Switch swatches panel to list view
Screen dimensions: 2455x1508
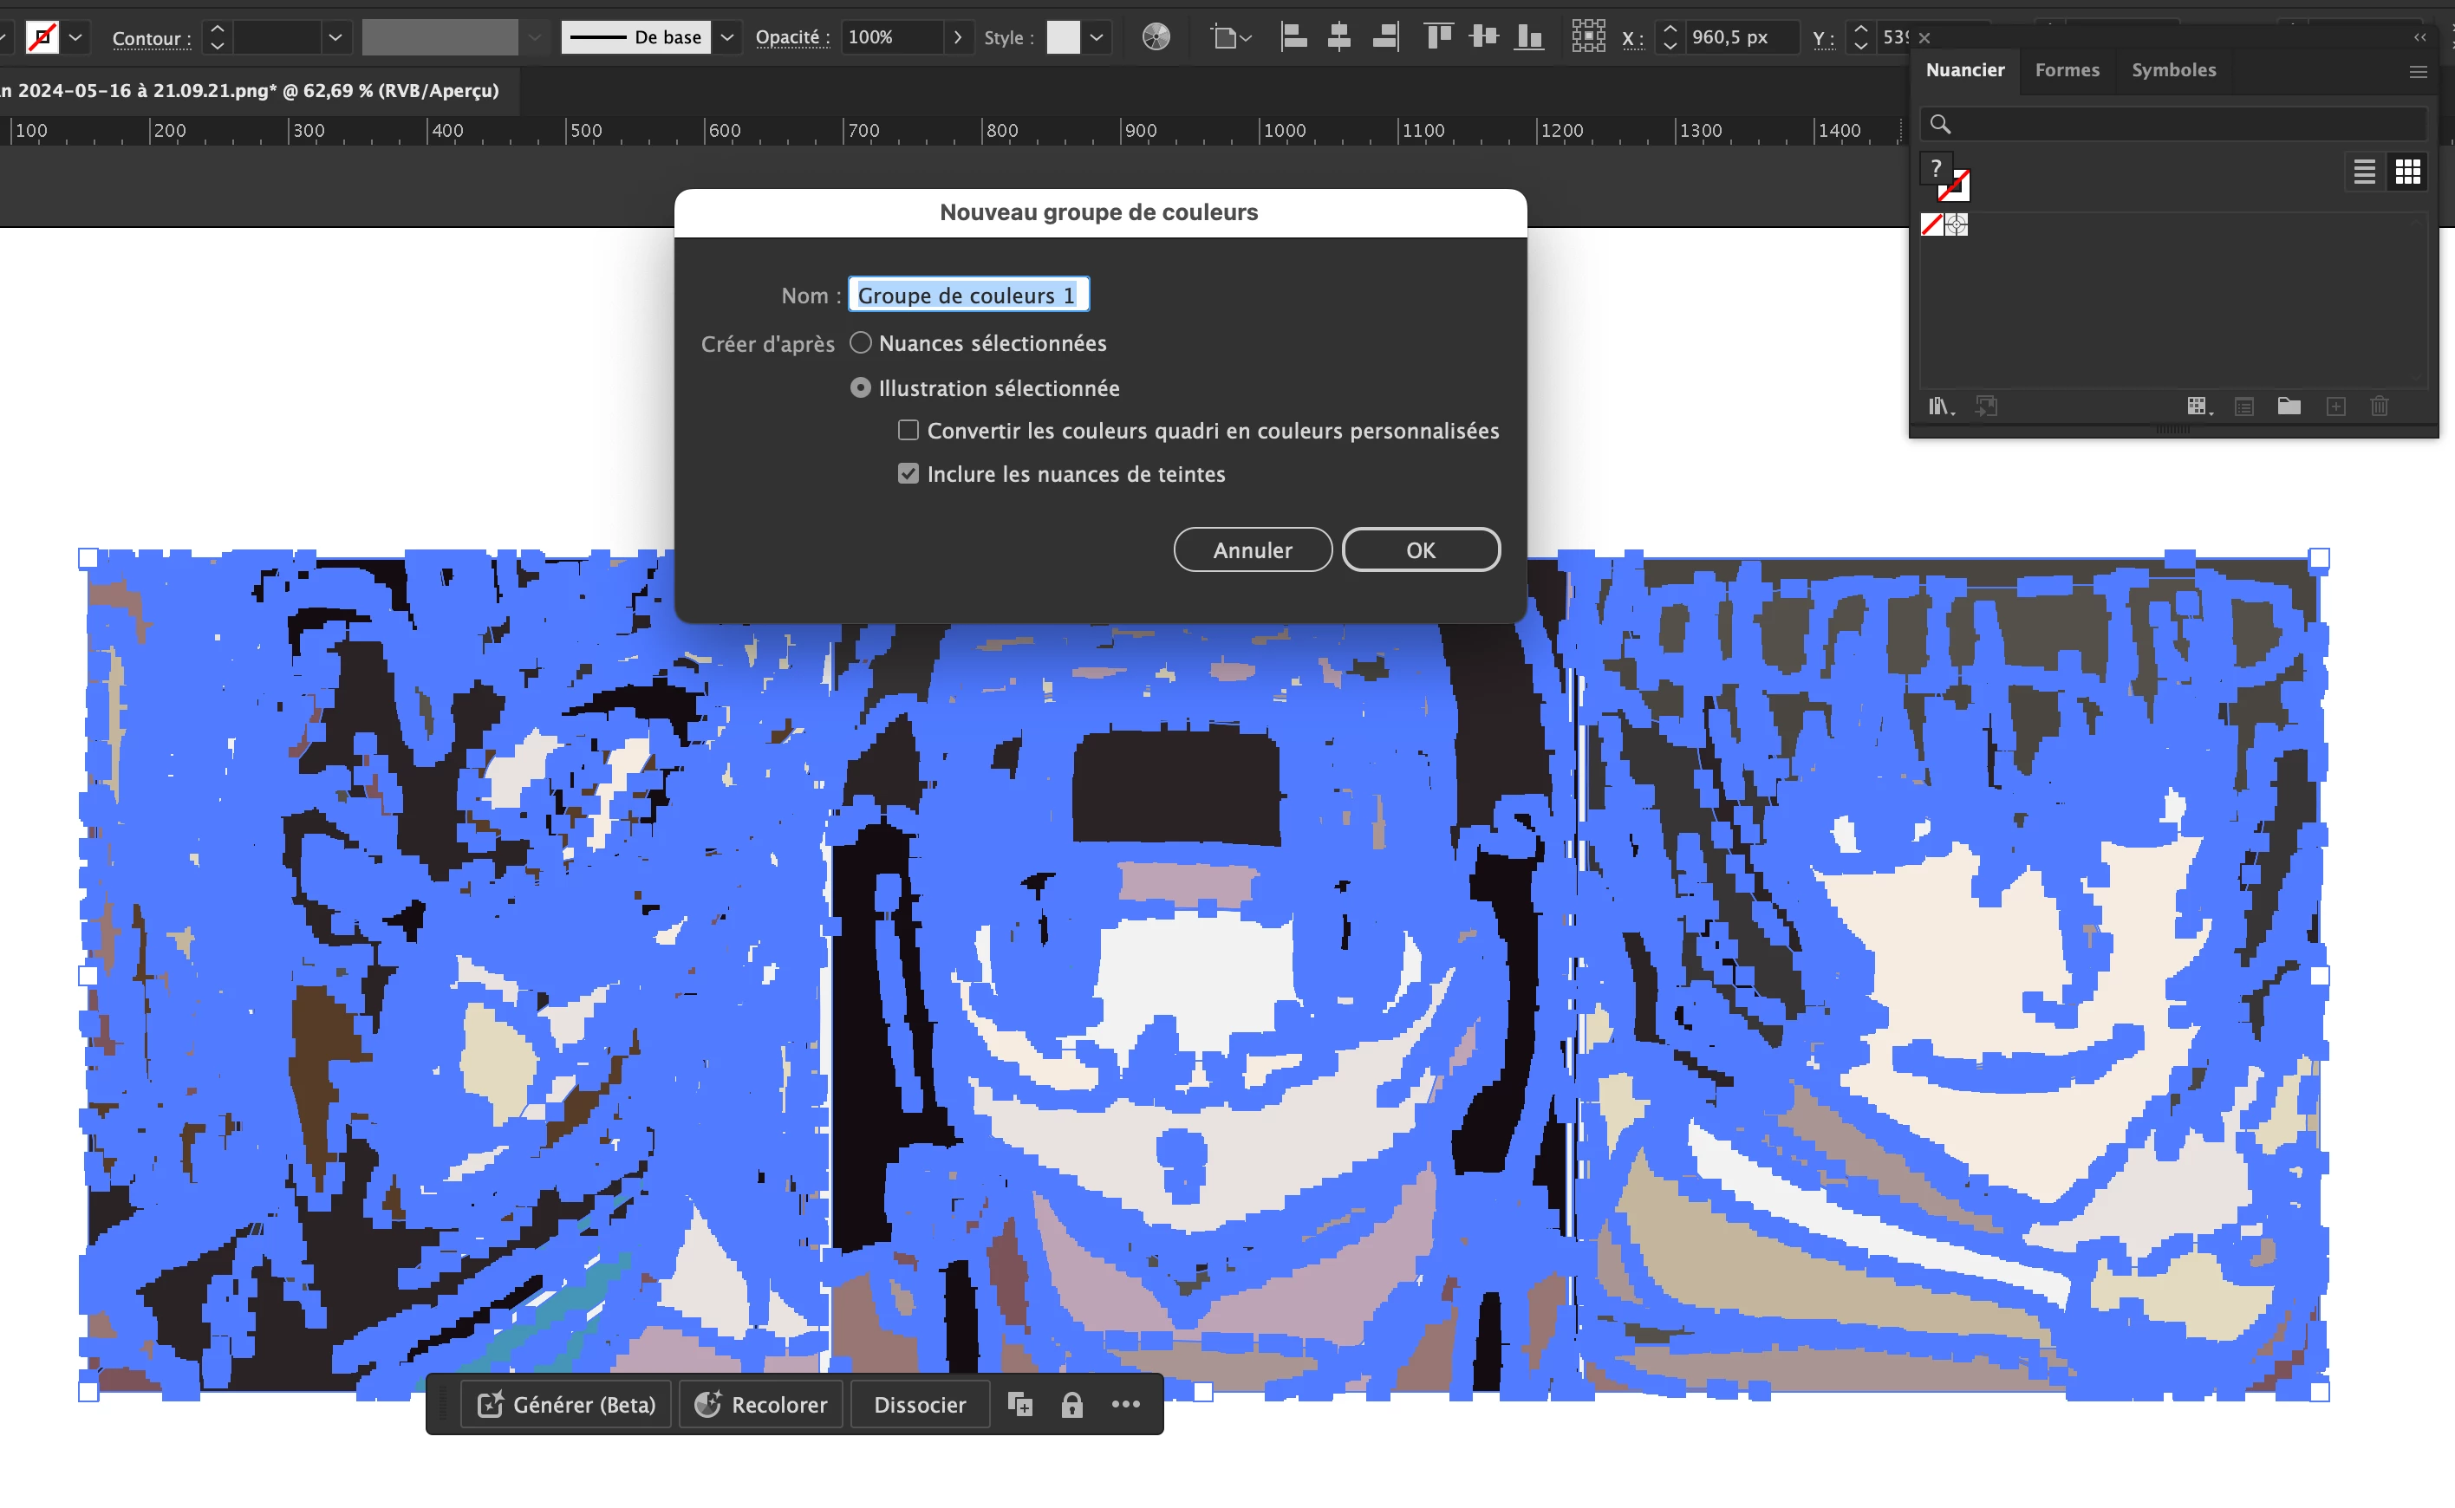(x=2363, y=172)
